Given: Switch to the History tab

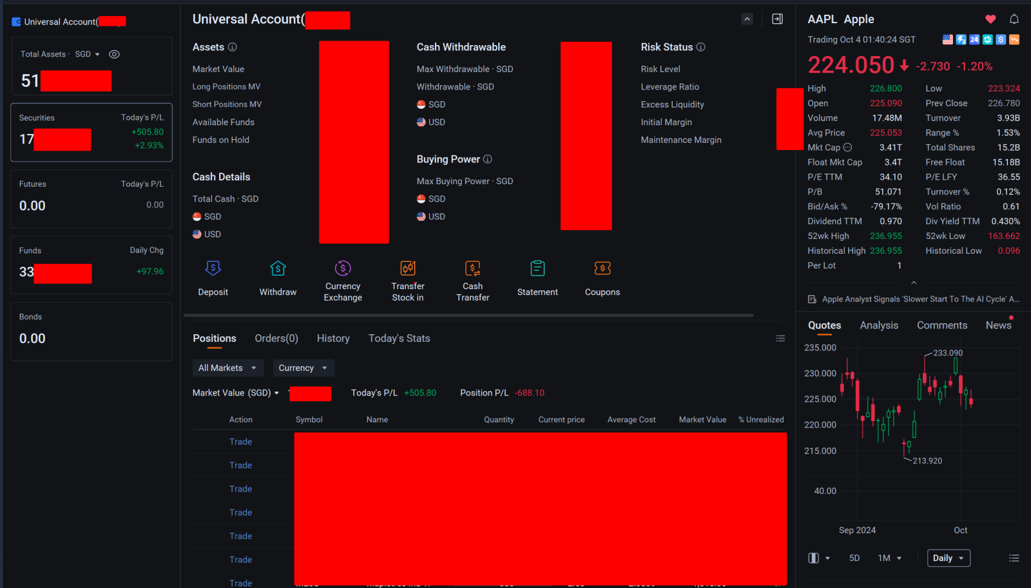Looking at the screenshot, I should pos(333,339).
